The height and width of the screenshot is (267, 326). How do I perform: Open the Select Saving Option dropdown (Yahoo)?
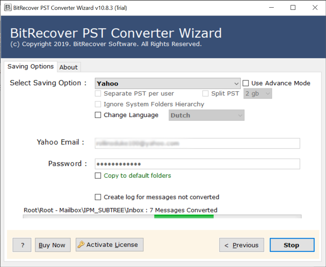167,83
